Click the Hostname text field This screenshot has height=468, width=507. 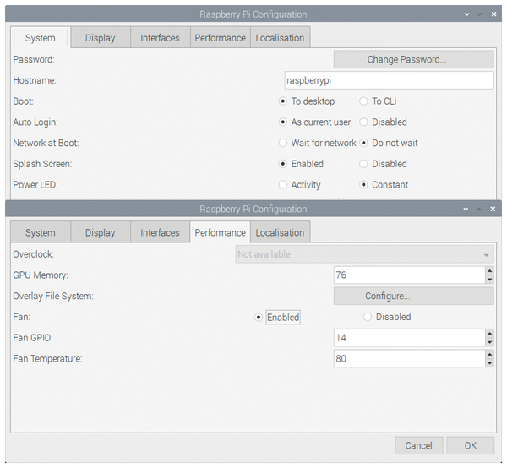(389, 80)
